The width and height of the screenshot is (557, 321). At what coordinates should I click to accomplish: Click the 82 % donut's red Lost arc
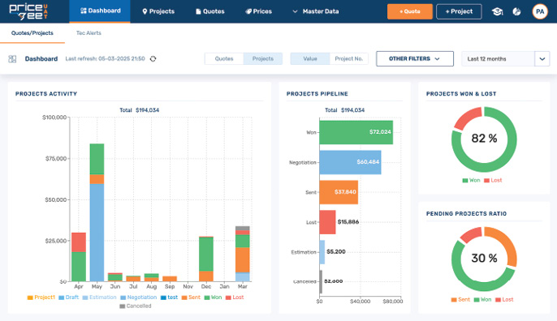(x=466, y=118)
